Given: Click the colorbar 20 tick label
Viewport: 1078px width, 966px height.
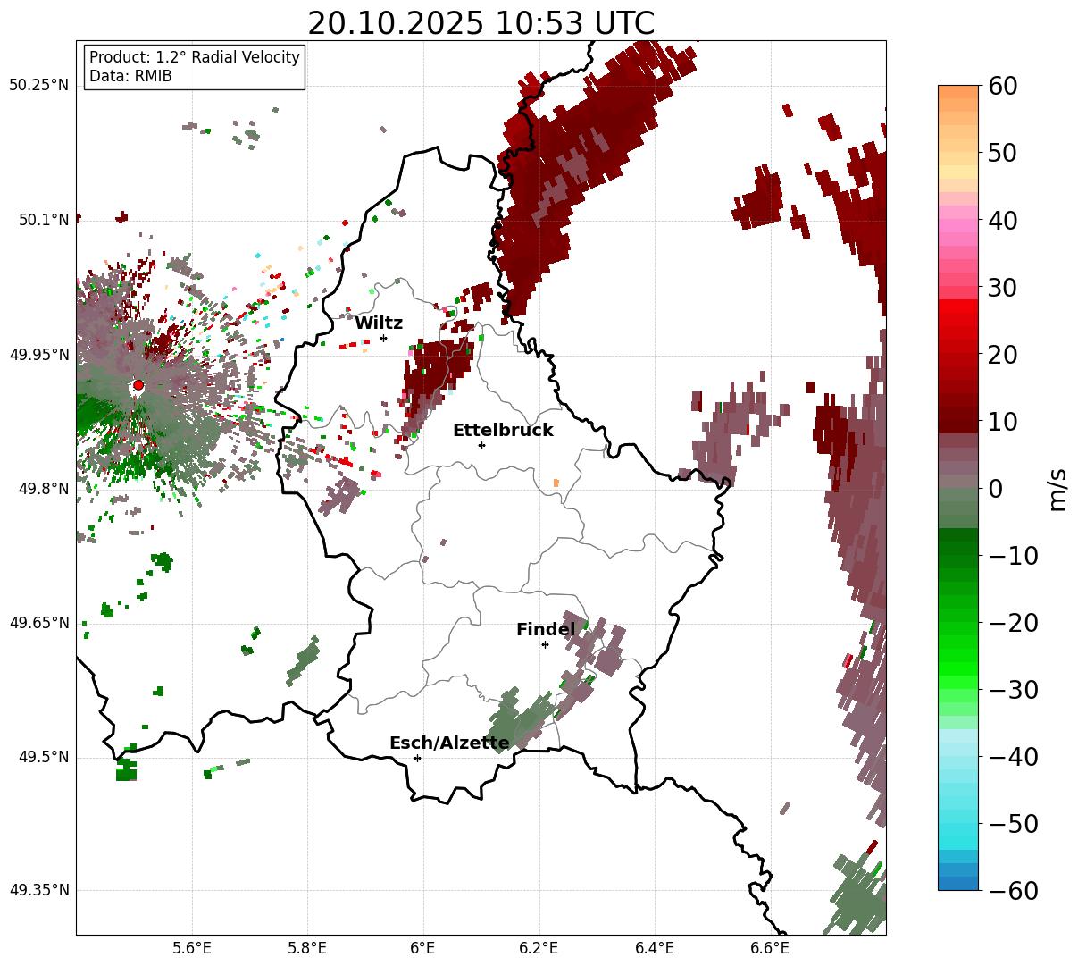Looking at the screenshot, I should pyautogui.click(x=1001, y=354).
